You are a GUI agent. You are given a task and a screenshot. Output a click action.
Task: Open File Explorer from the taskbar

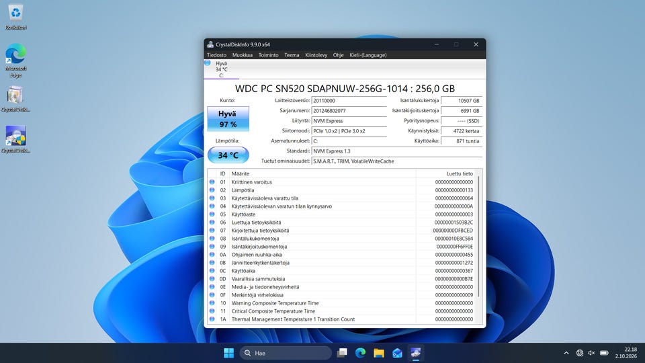pos(379,353)
